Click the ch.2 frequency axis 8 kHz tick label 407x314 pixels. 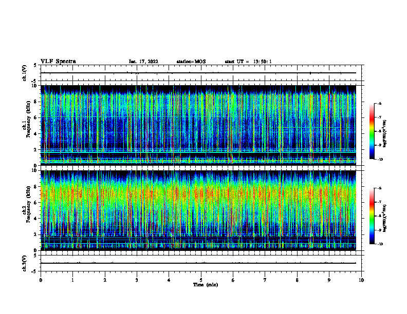[x=35, y=187]
